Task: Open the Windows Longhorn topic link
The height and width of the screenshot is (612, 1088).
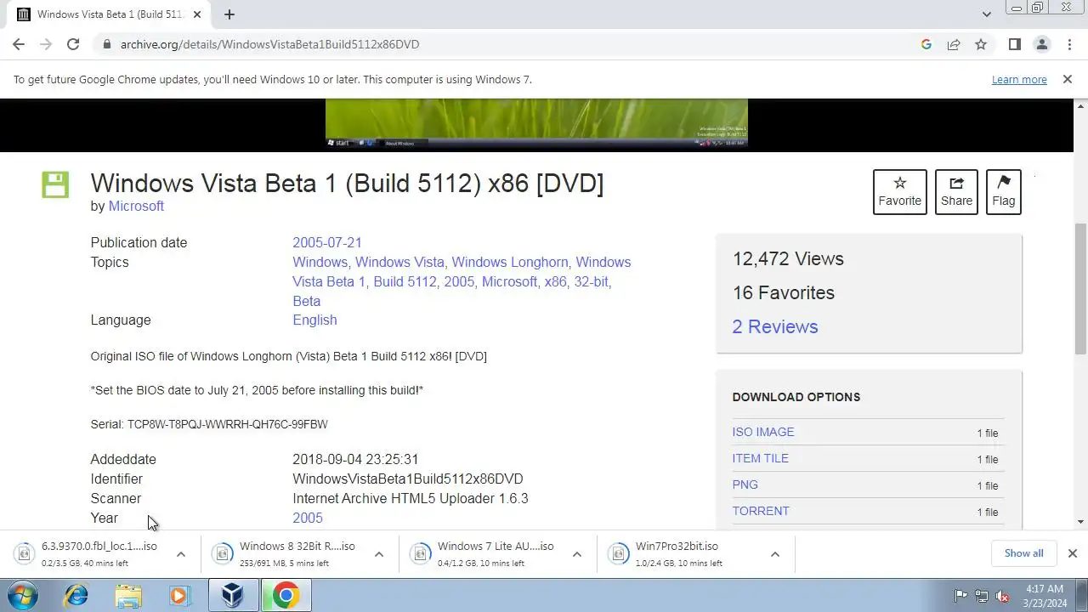Action: (510, 262)
